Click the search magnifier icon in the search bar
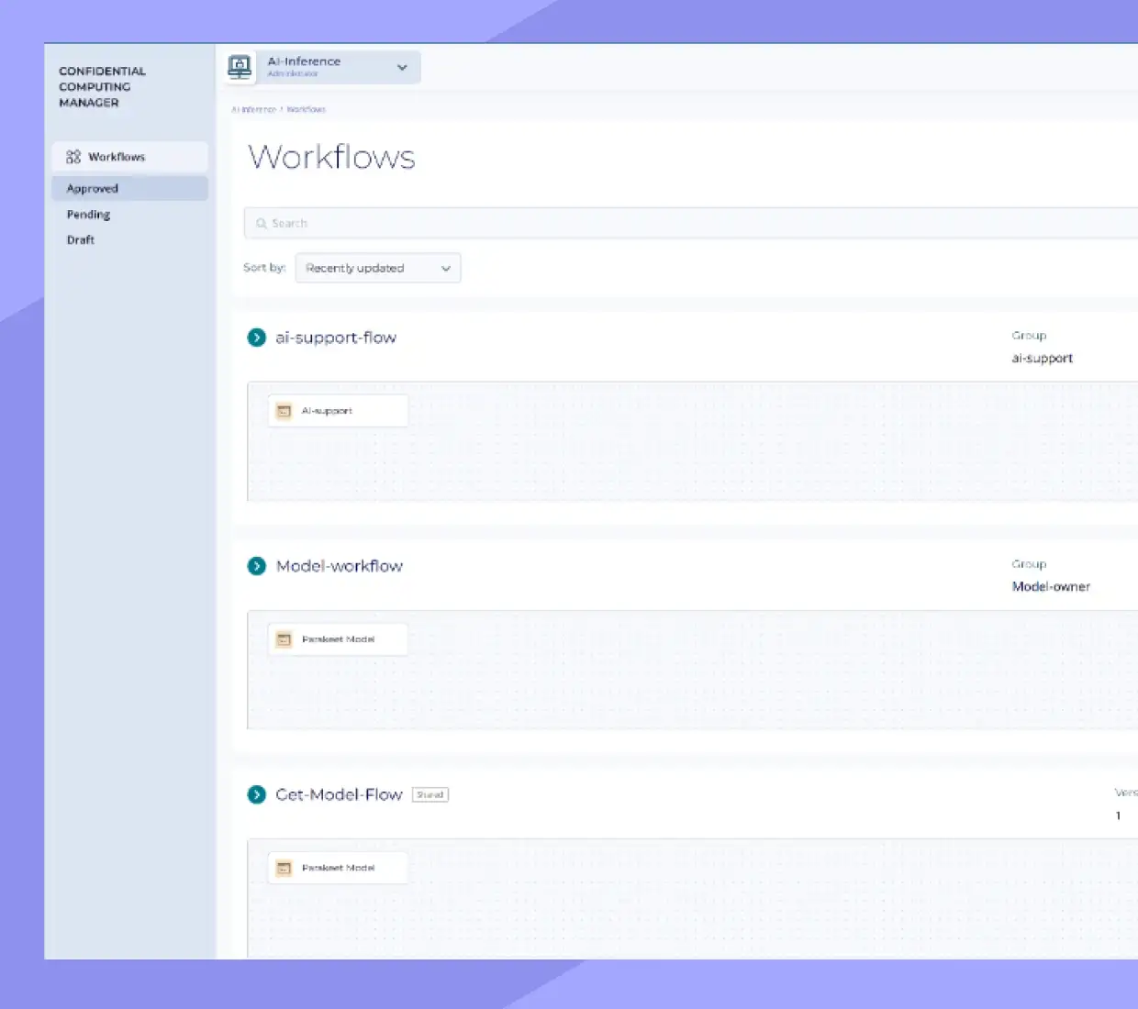Image resolution: width=1138 pixels, height=1009 pixels. 262,223
